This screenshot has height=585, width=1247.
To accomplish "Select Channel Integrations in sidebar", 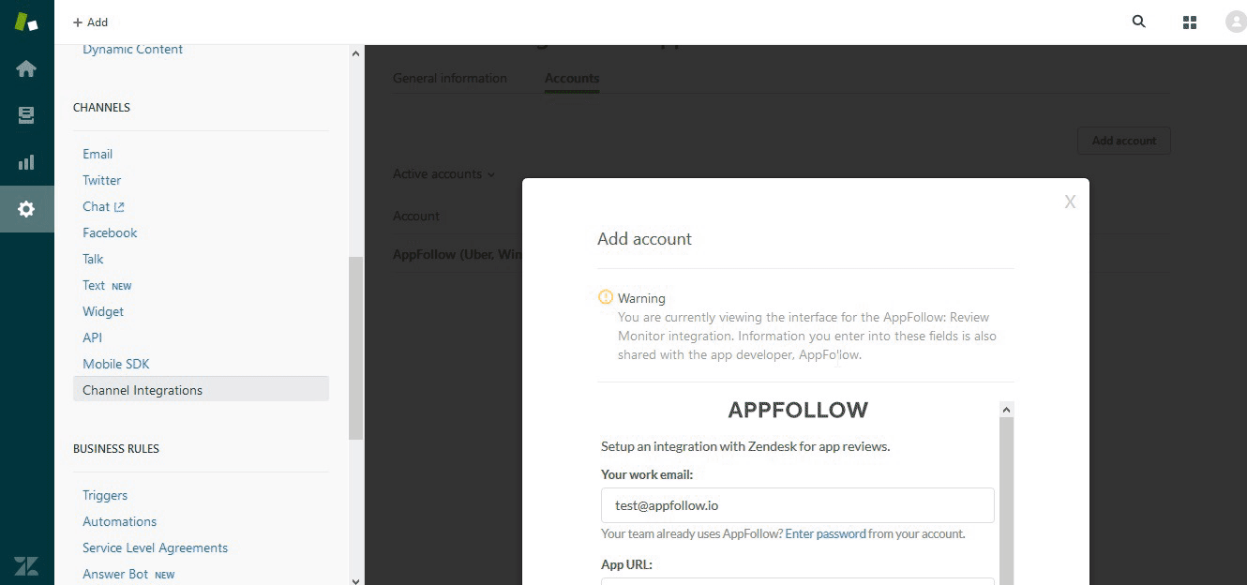I will pos(201,390).
